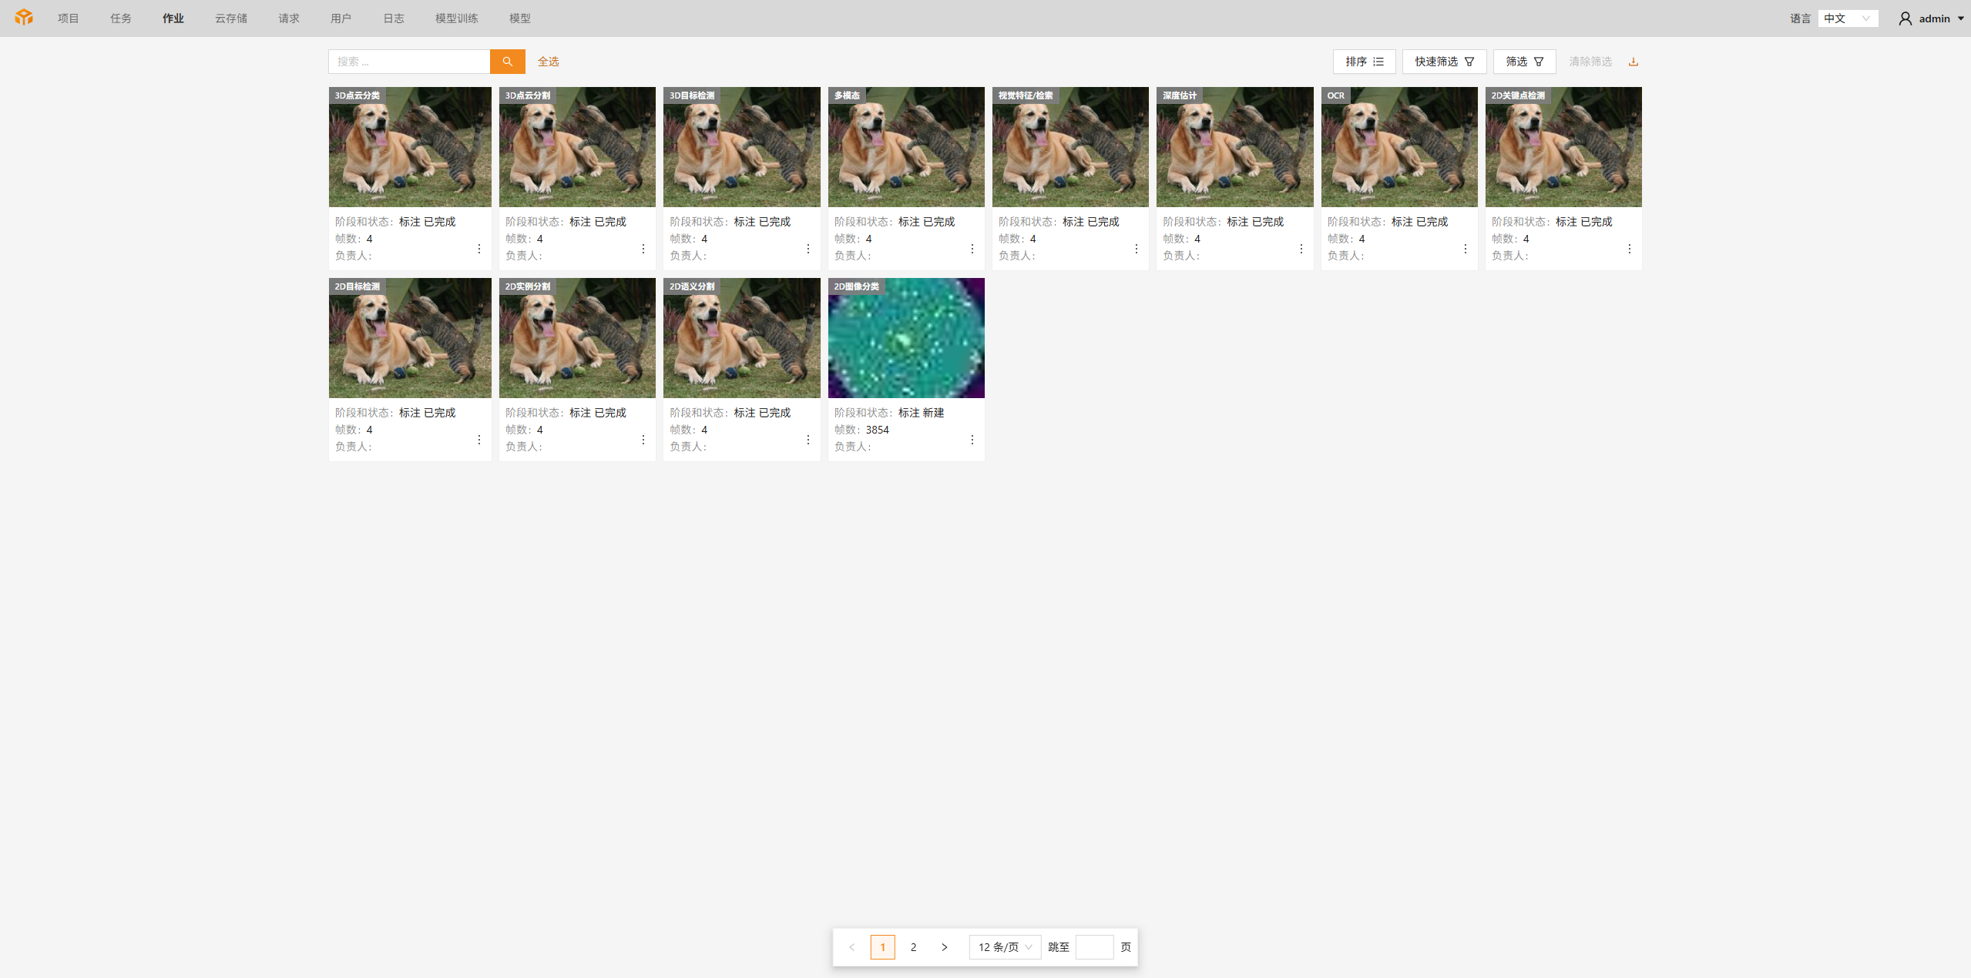Open the 12 条/页 page size dropdown
The height and width of the screenshot is (978, 1971).
click(x=1005, y=947)
